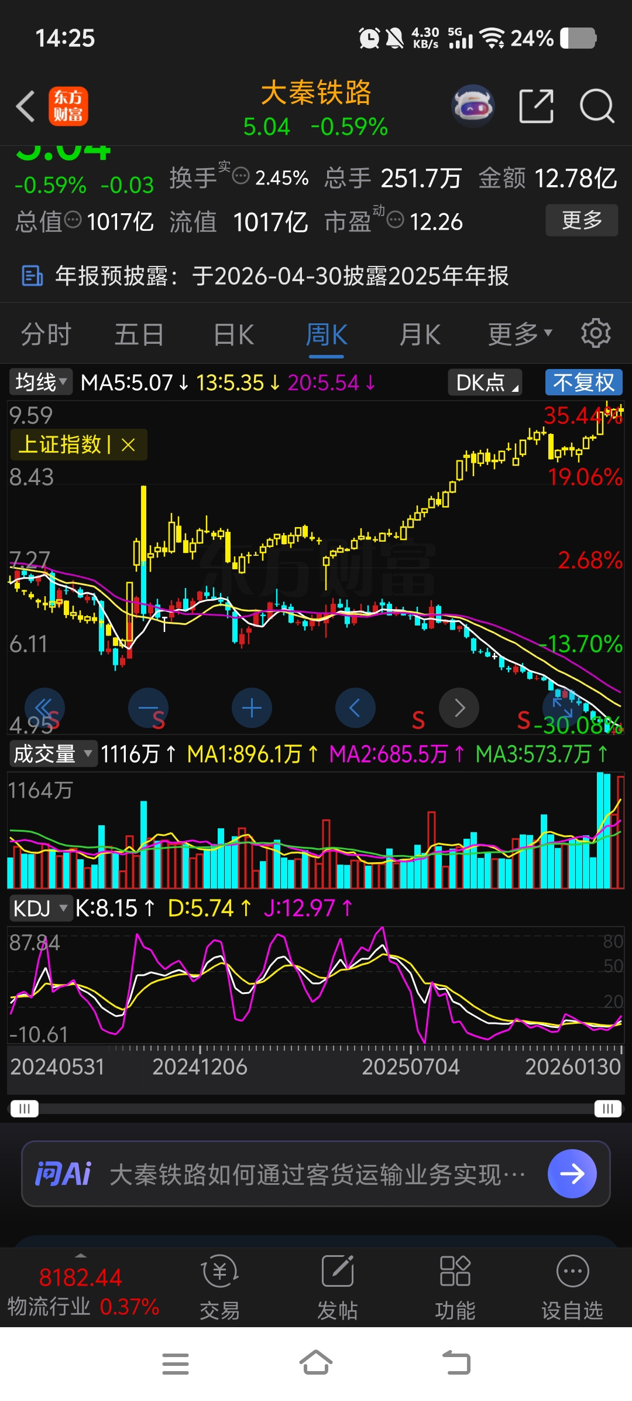Jump to earliest with double-left arrow
632x1401 pixels.
(x=44, y=708)
